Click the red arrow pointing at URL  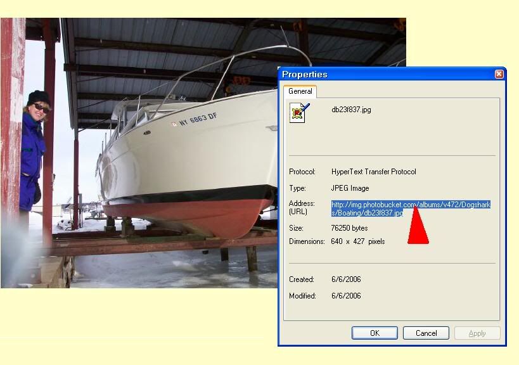click(x=418, y=225)
